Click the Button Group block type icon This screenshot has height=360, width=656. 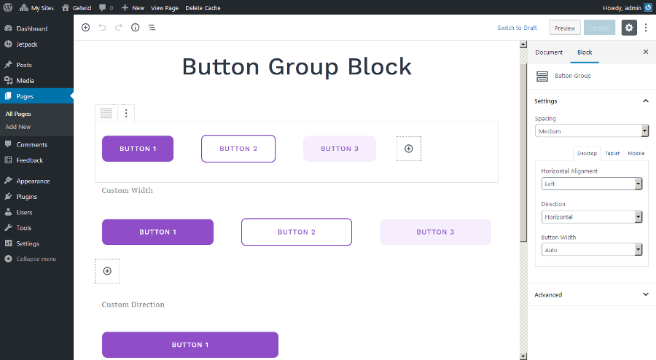(106, 113)
